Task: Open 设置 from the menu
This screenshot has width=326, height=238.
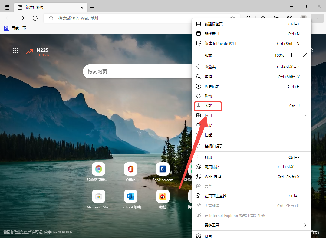Action: tap(252, 236)
